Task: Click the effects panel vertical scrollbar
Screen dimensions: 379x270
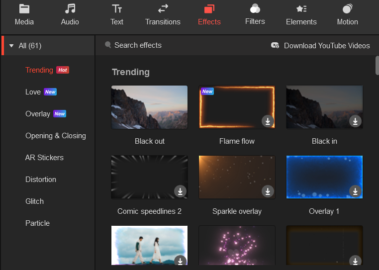Action: coord(377,66)
